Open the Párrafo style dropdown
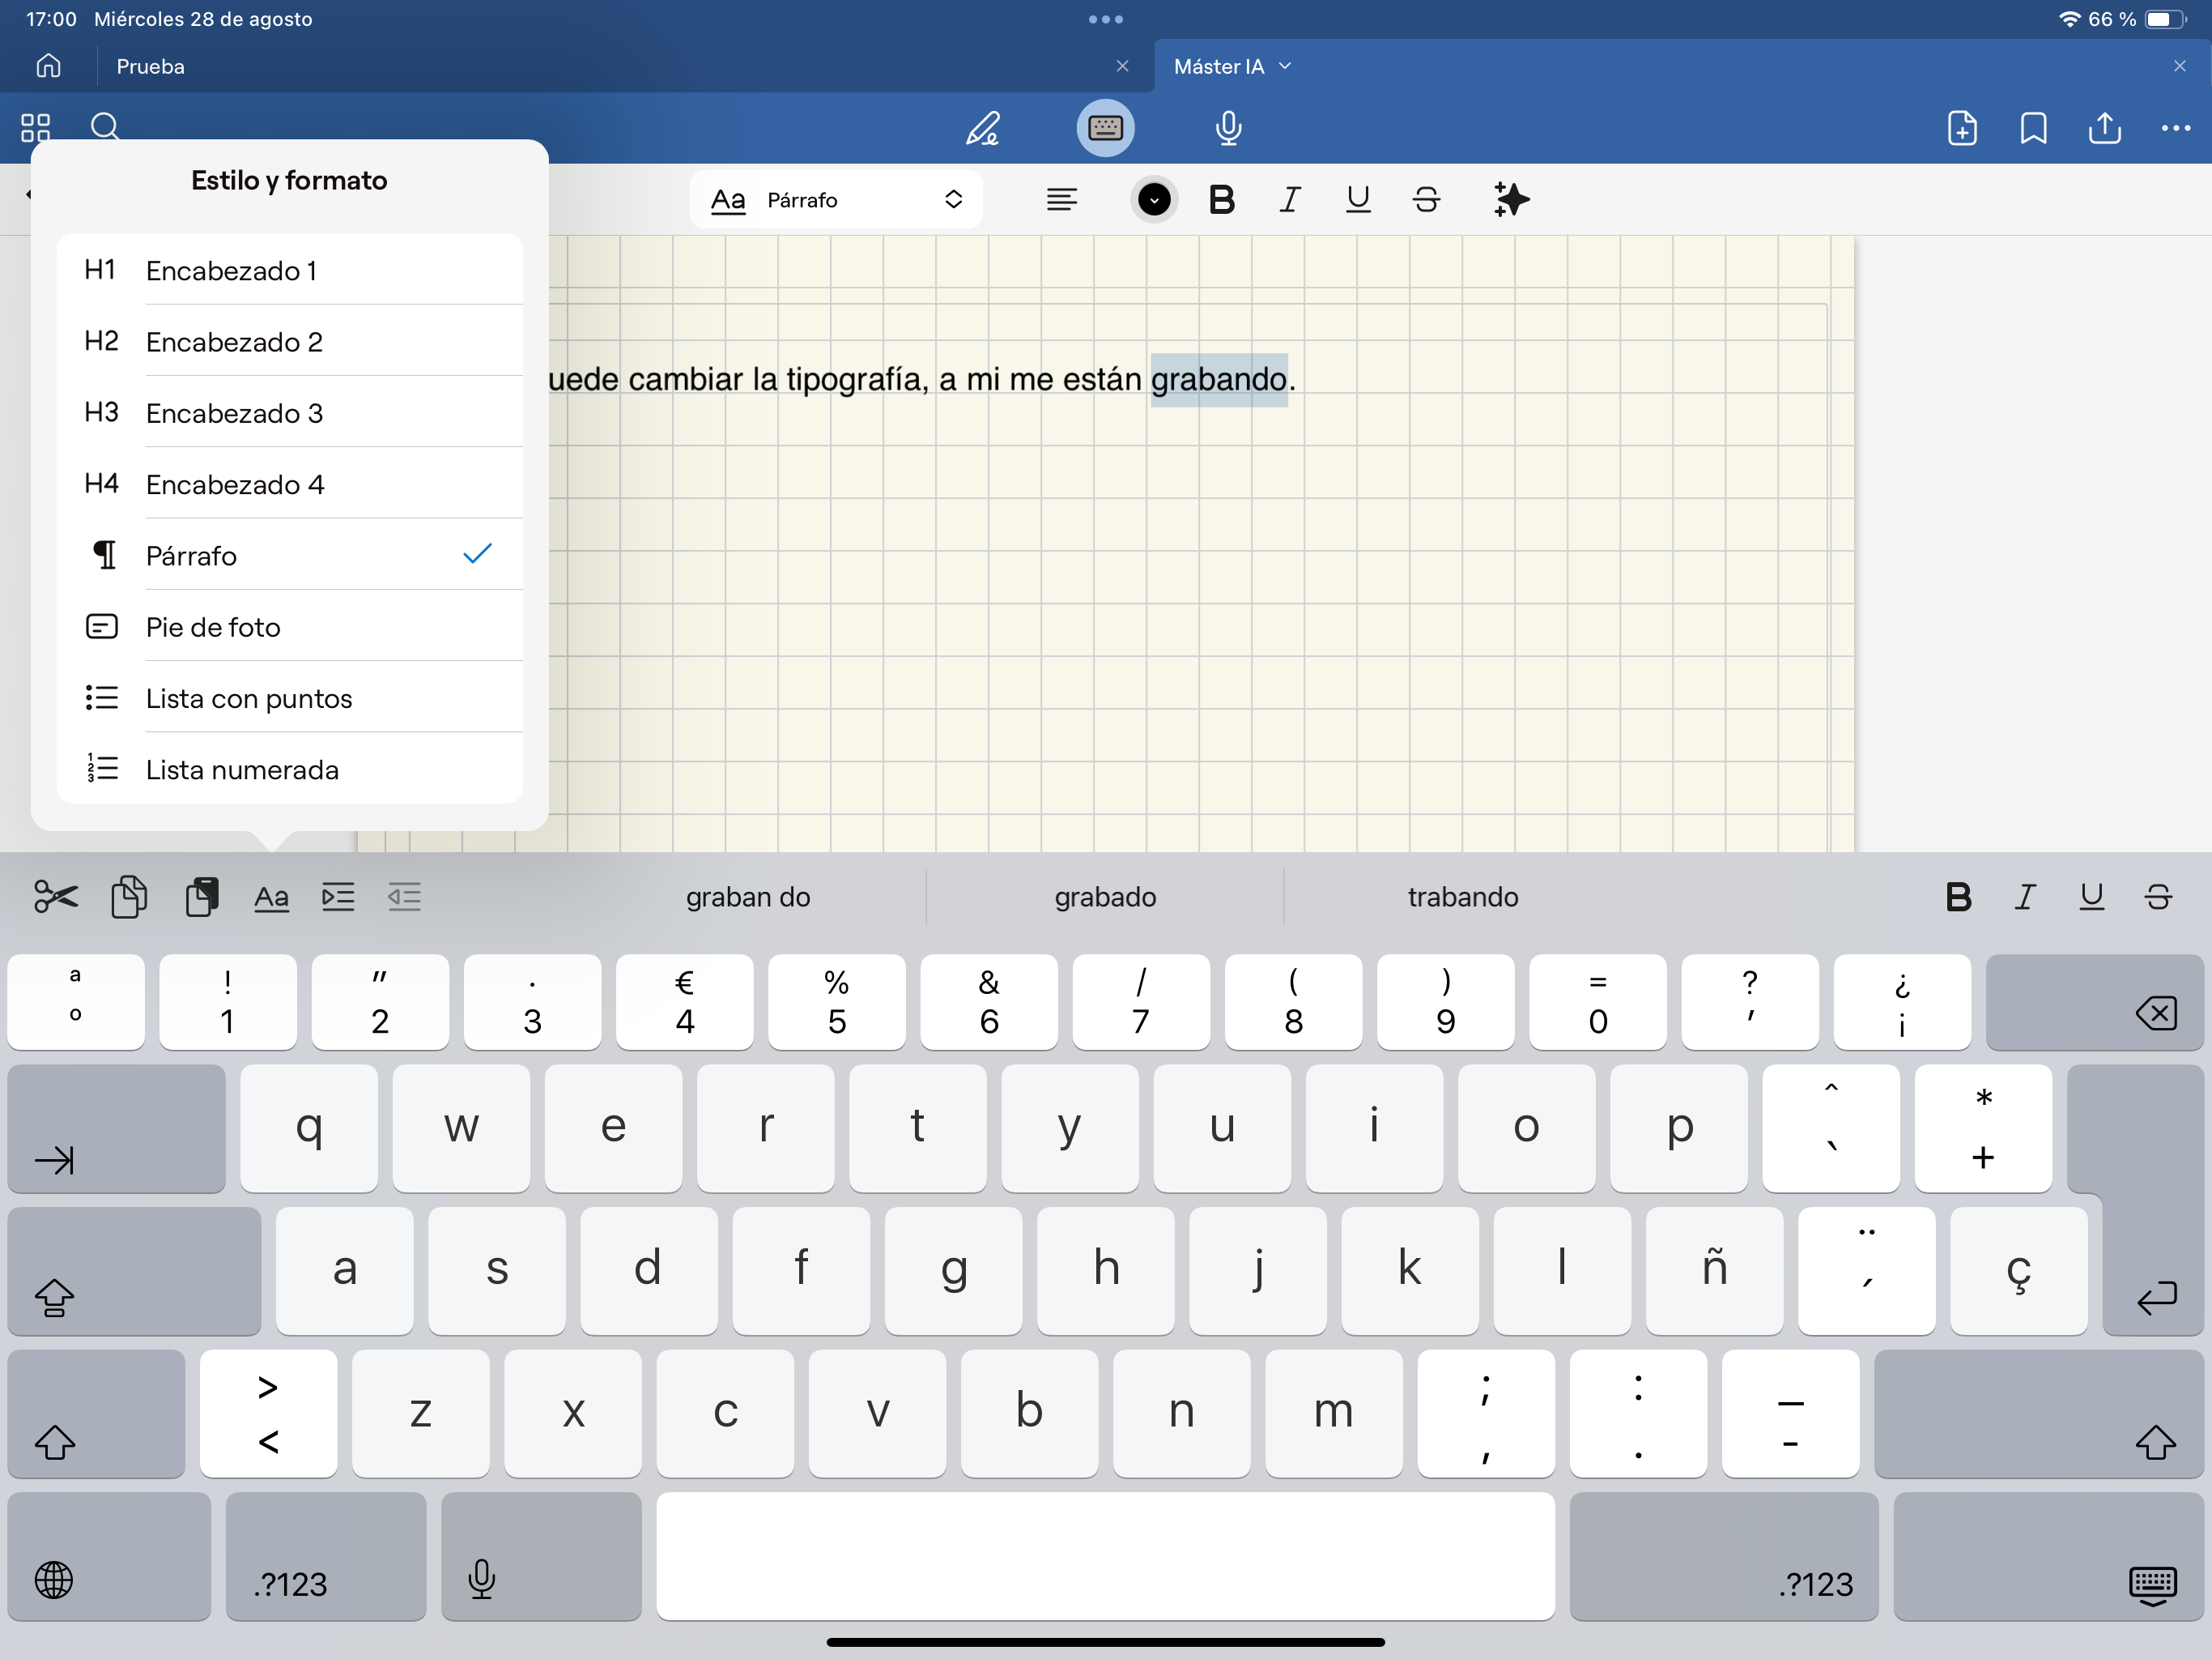Screen dimensions: 2212x1659 836,199
